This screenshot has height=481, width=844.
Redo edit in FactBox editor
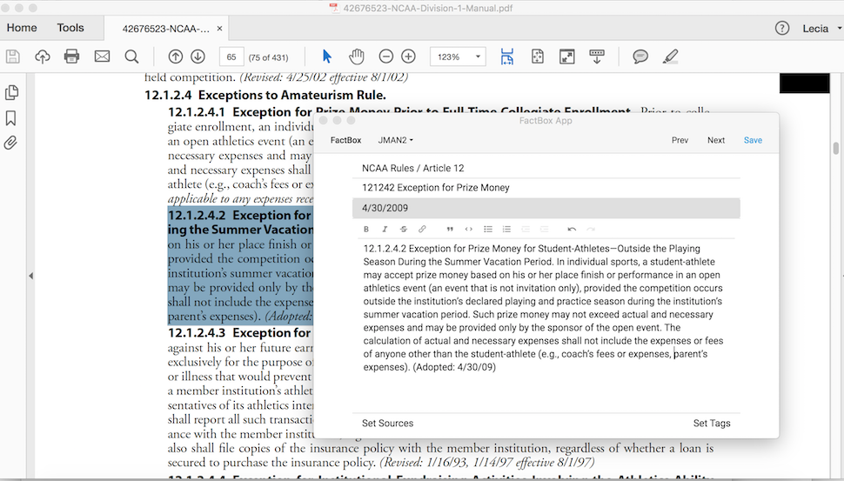coord(591,230)
